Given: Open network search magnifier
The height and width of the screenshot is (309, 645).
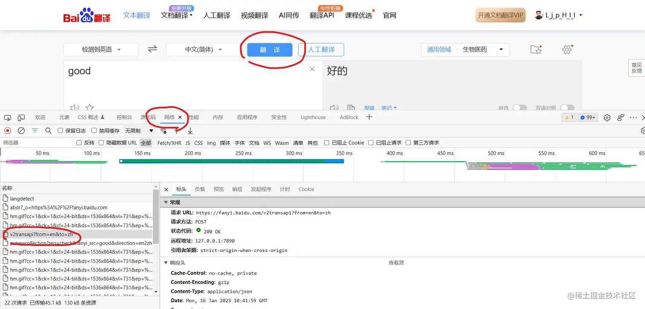Looking at the screenshot, I should click(48, 131).
